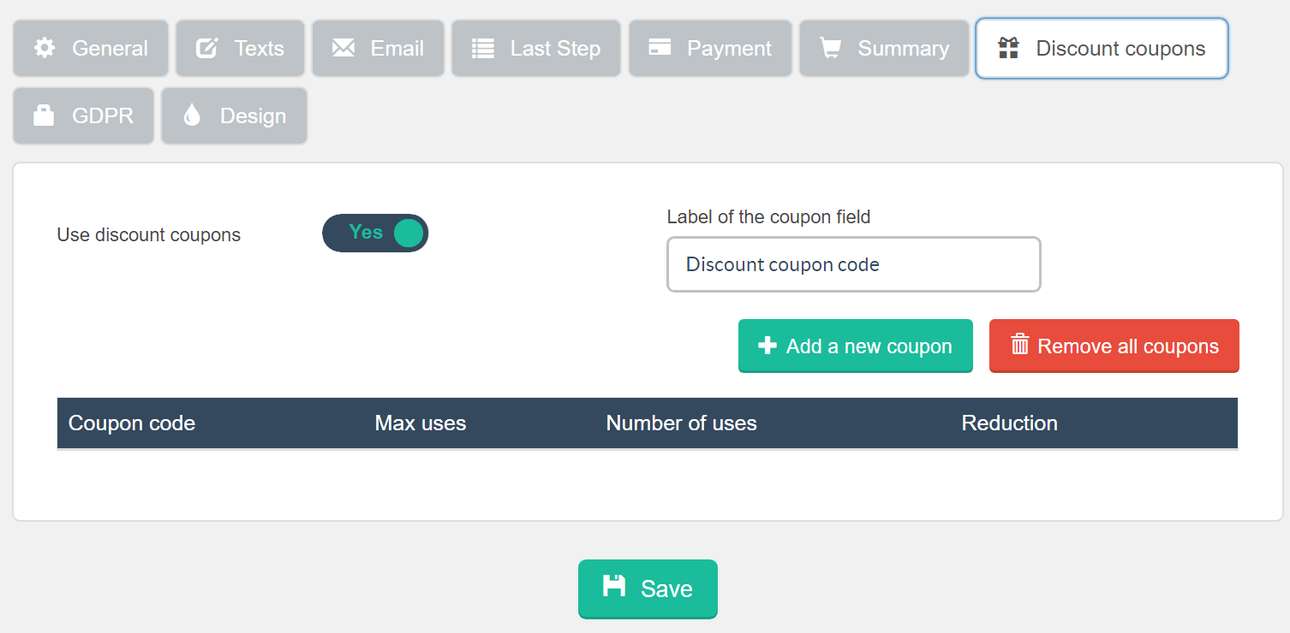The height and width of the screenshot is (633, 1290).
Task: Click the Remove all coupons button
Action: [x=1114, y=346]
